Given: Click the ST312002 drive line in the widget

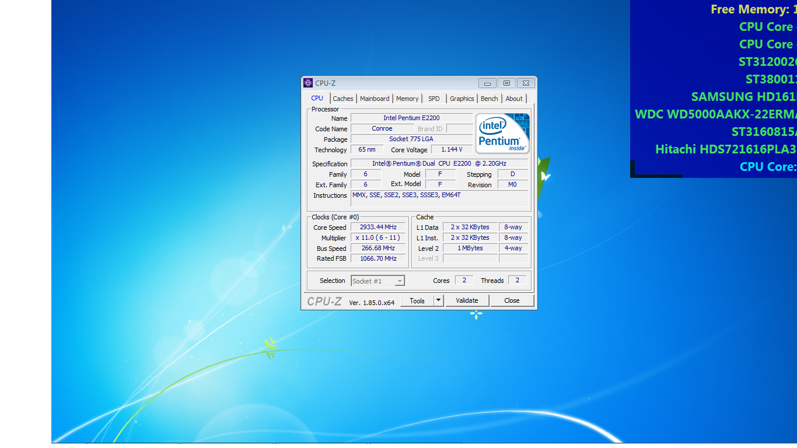Looking at the screenshot, I should coord(768,62).
